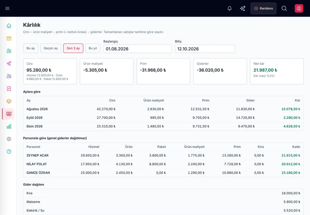Open the green people icon in sidebar

coord(9,51)
